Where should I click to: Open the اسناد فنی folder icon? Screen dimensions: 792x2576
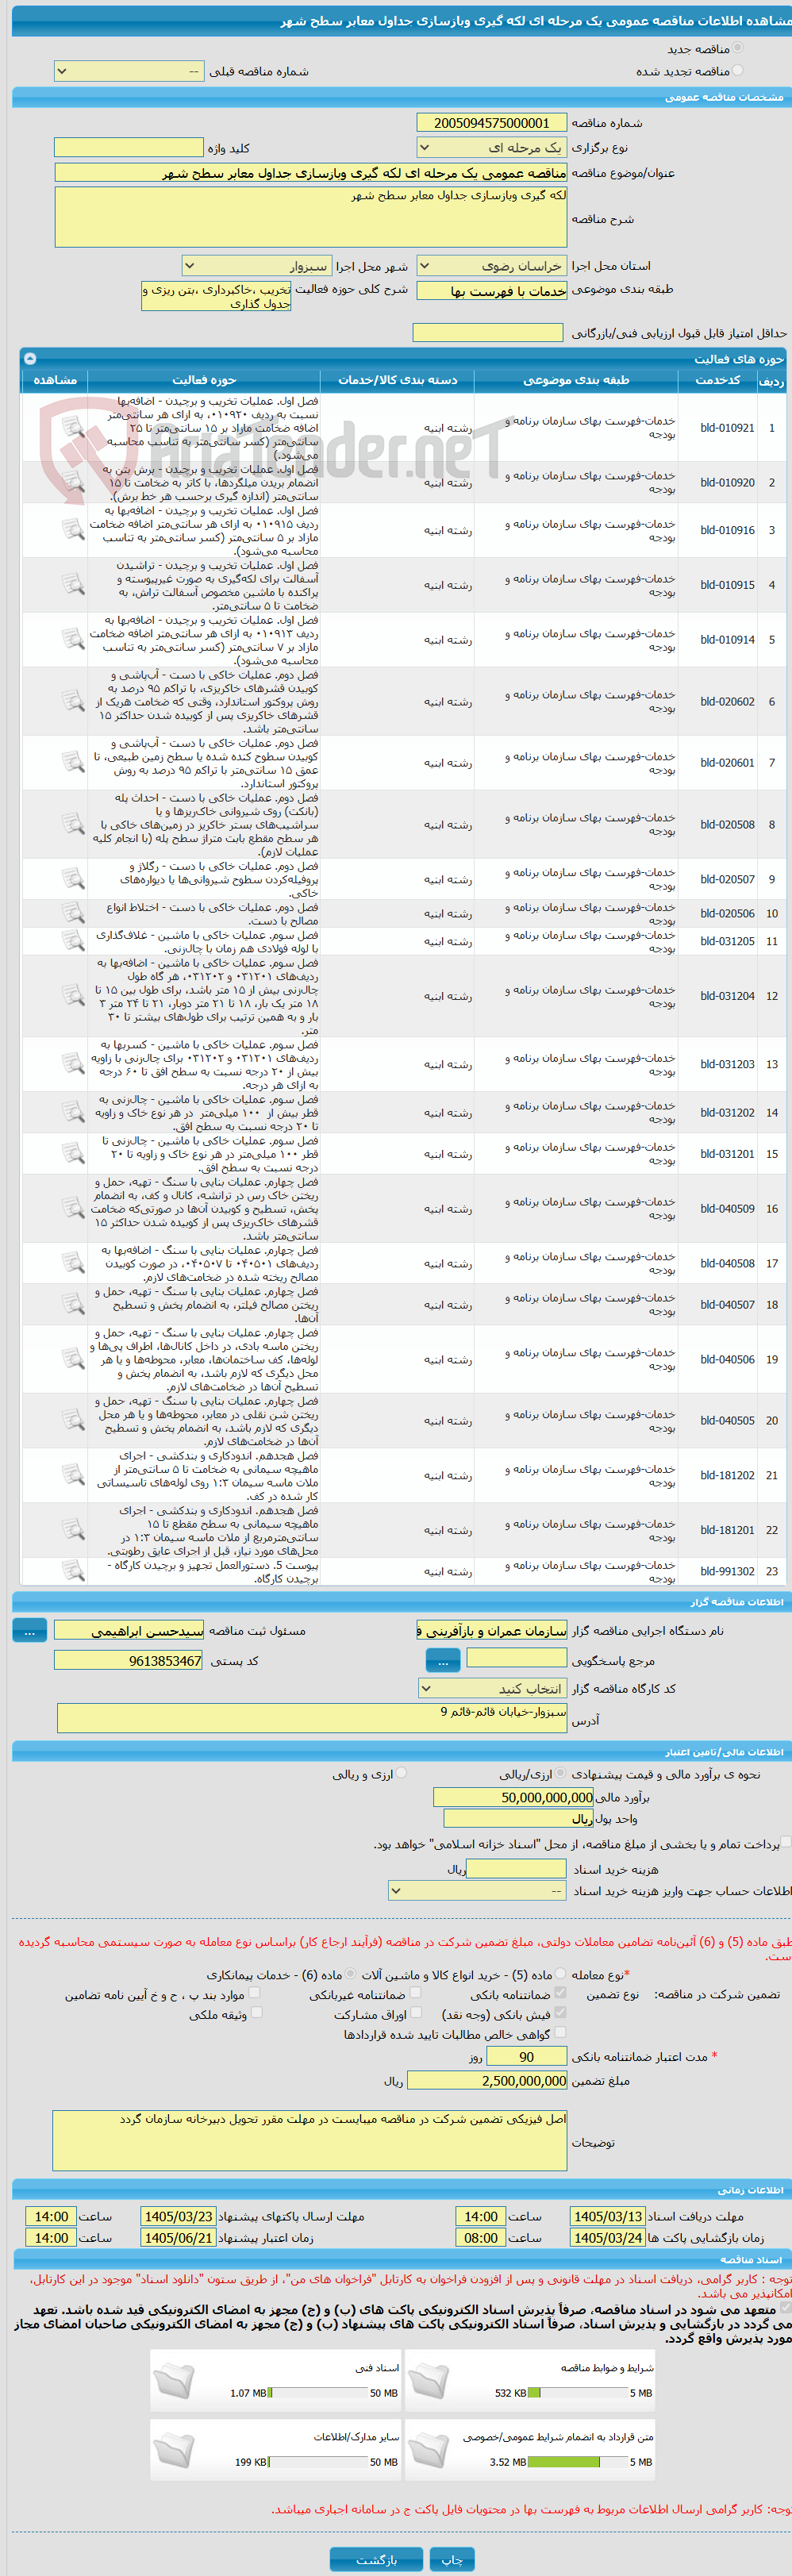point(175,2381)
